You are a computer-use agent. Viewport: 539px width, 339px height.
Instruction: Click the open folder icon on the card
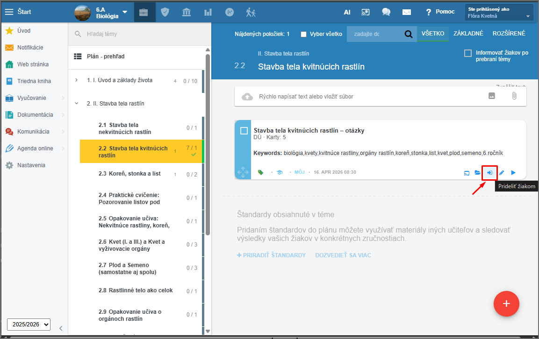[x=478, y=173]
